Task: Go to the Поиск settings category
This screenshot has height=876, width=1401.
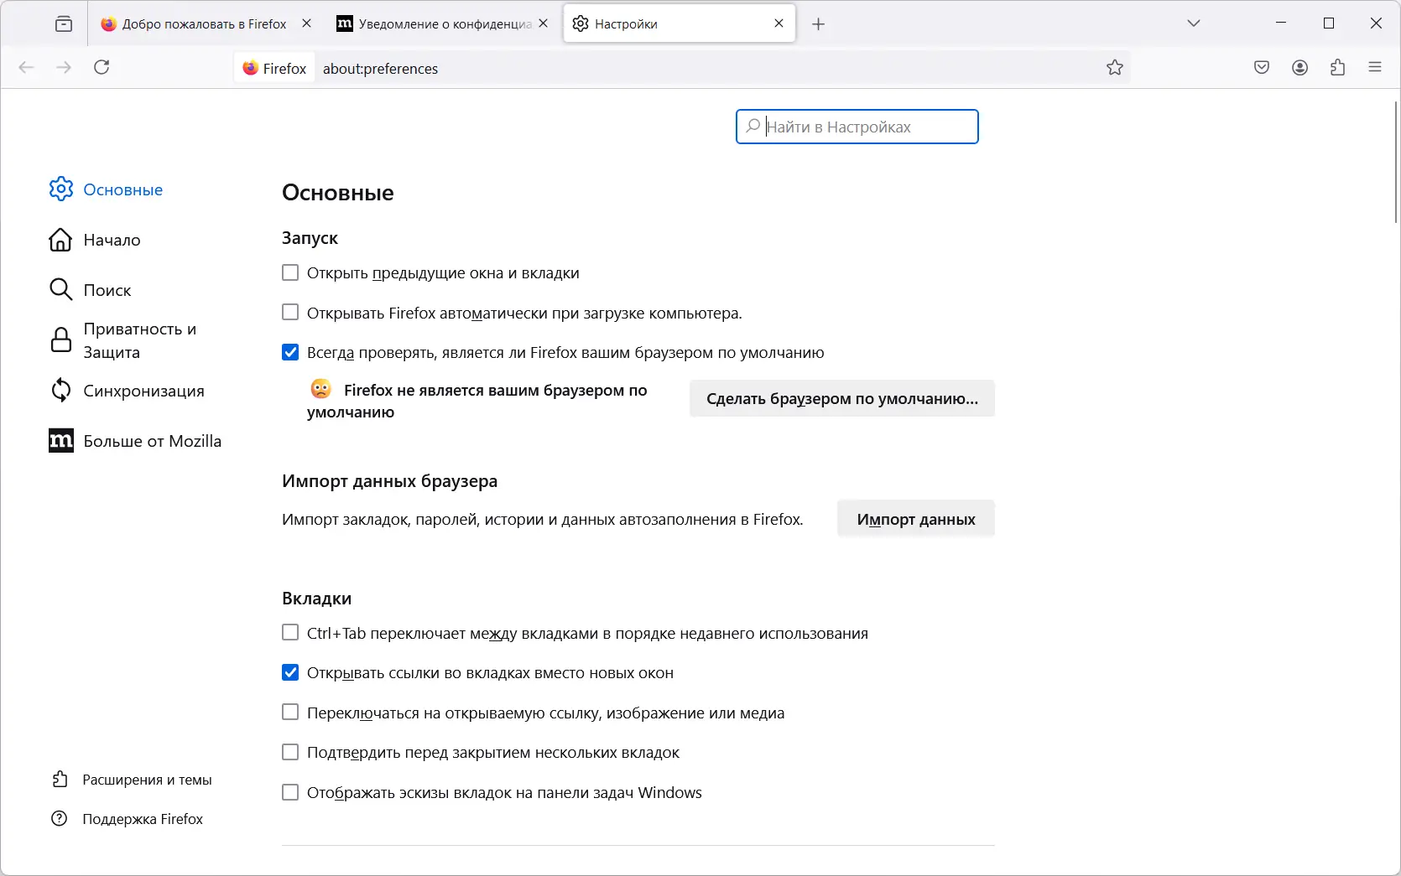Action: (107, 290)
